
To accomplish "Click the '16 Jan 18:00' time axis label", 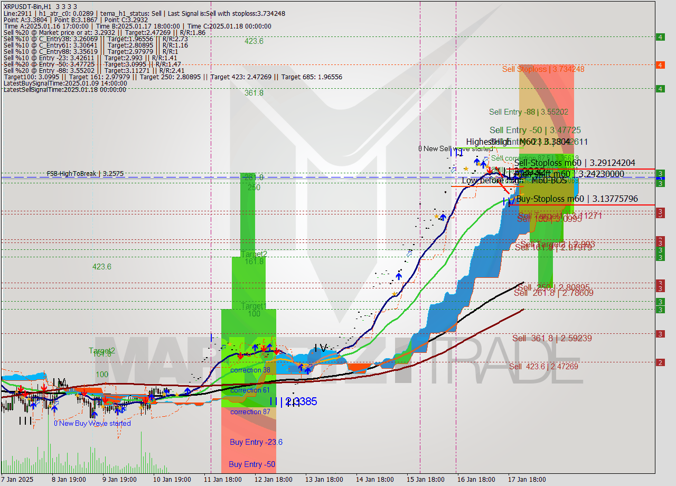I will pyautogui.click(x=476, y=480).
